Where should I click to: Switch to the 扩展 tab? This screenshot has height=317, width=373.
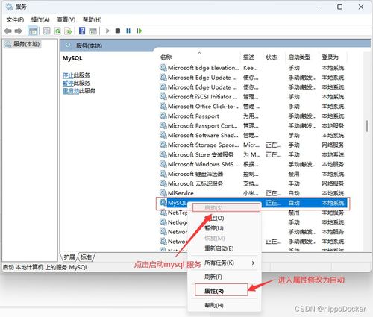69,257
